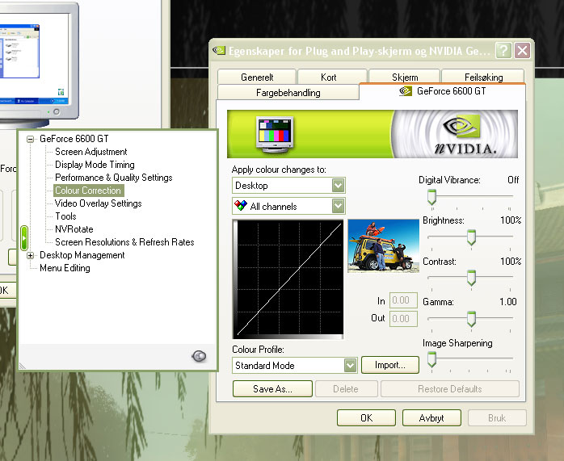Open the Standard Mode colour profile dropdown

[350, 366]
